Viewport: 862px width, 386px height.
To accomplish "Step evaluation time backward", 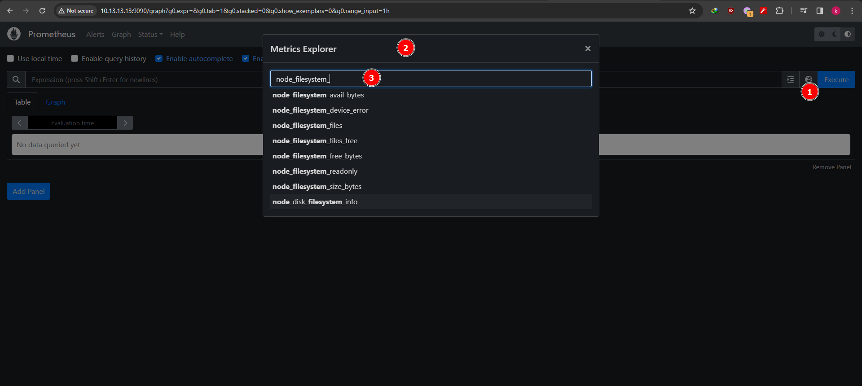I will [x=20, y=123].
